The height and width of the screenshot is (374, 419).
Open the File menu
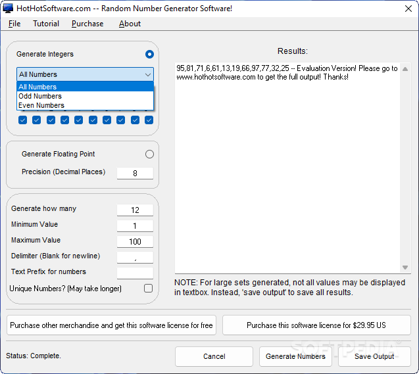[x=14, y=24]
